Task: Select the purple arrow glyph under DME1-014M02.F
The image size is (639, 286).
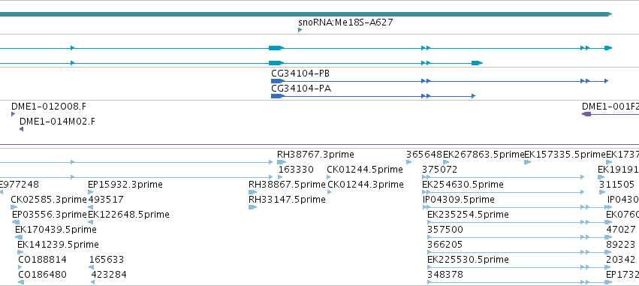Action: [21, 129]
